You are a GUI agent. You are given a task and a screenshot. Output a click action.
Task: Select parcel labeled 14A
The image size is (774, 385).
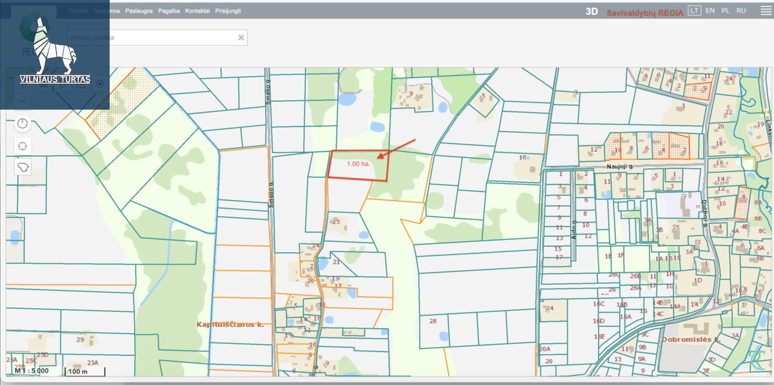[675, 306]
